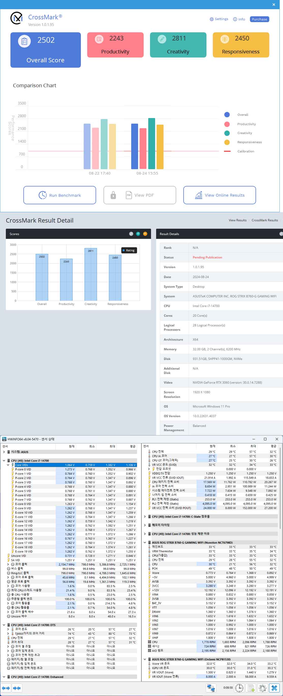
Task: Click the CPU fan RPM row icon
Action: 149,642
